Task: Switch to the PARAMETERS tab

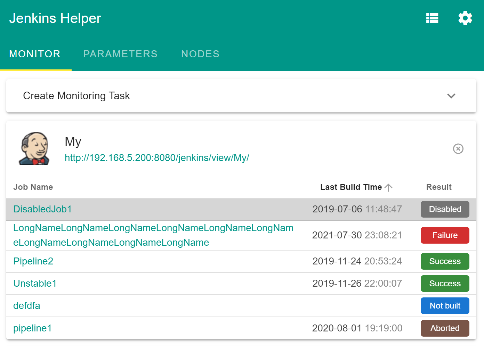Action: pos(120,54)
